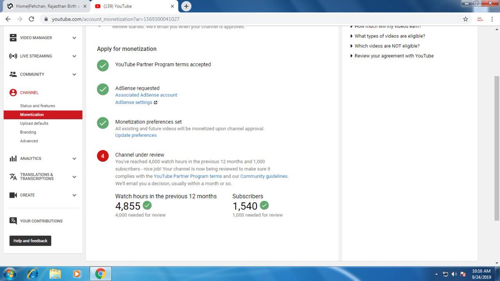Expand 'Review your agreement with YouTube'
500x281 pixels.
click(392, 56)
